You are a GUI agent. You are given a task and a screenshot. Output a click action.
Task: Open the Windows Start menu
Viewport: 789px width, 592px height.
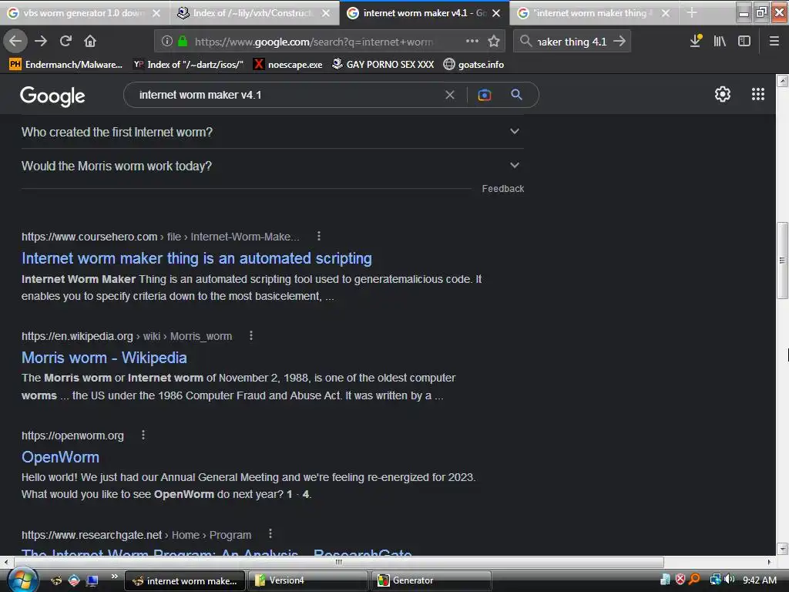[x=22, y=580]
